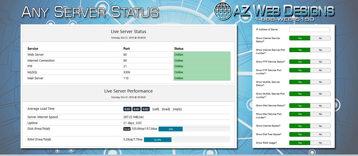Choose No for Show Mail Service Status
Screen dimensions: 358x156
(x=320, y=105)
